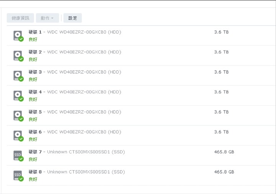Screen dimensions: 276x194
Task: Click the 良好 status of 硬碟 6
Action: click(x=33, y=139)
